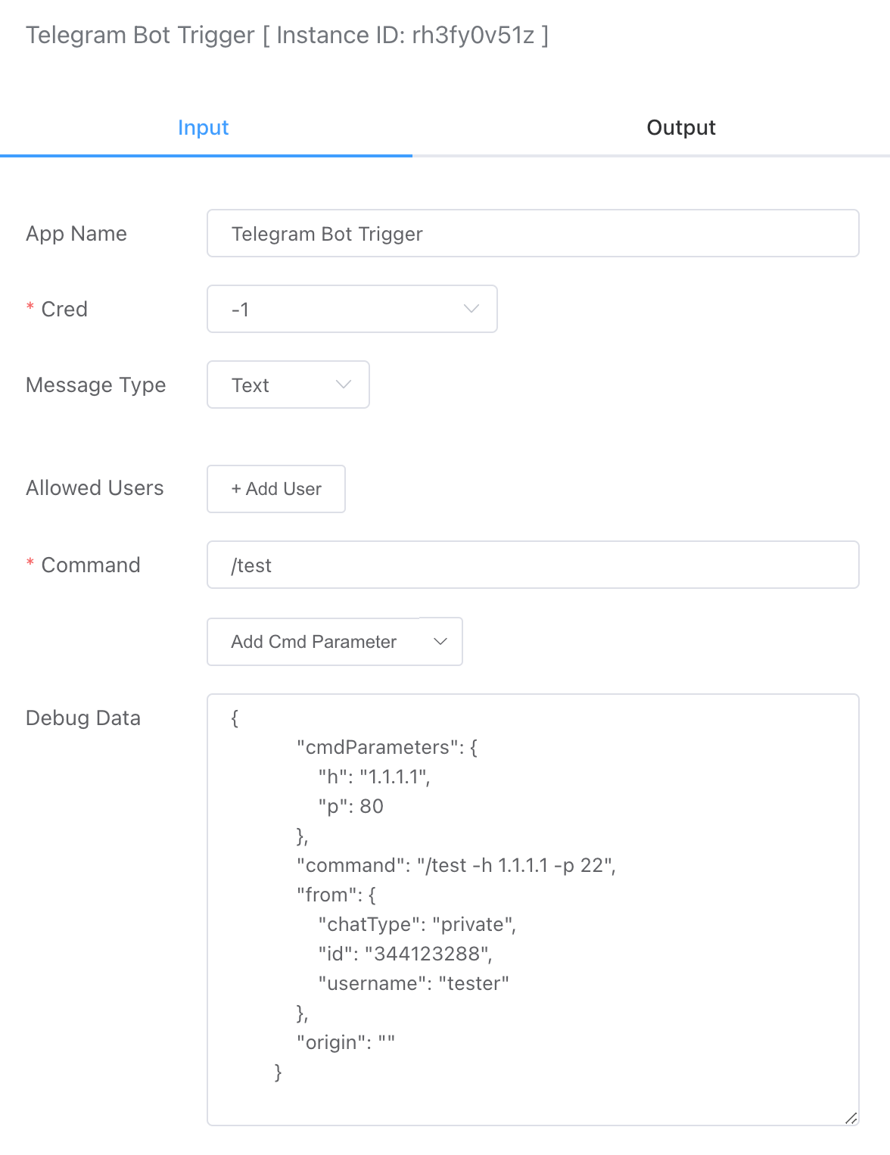The image size is (890, 1155).
Task: Click the App Name text field
Action: (532, 234)
